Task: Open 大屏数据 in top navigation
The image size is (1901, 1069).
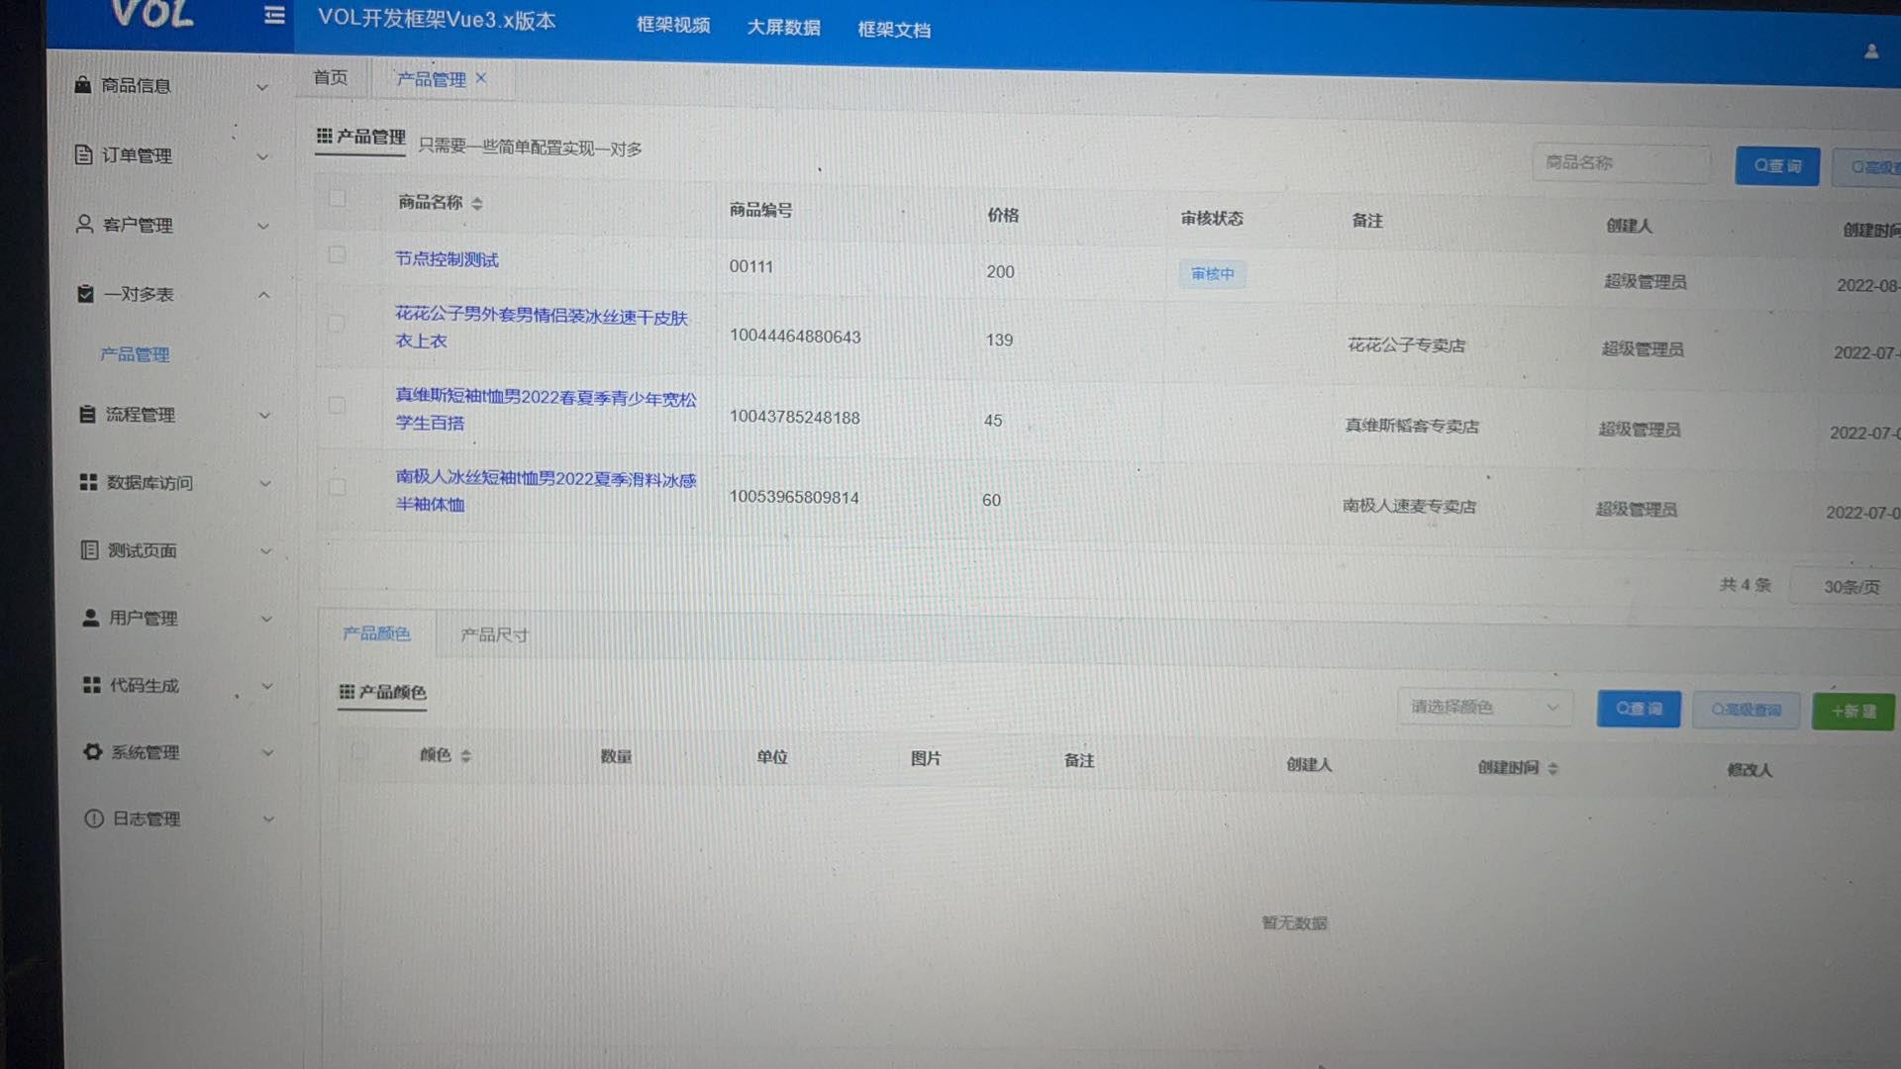Action: tap(783, 27)
